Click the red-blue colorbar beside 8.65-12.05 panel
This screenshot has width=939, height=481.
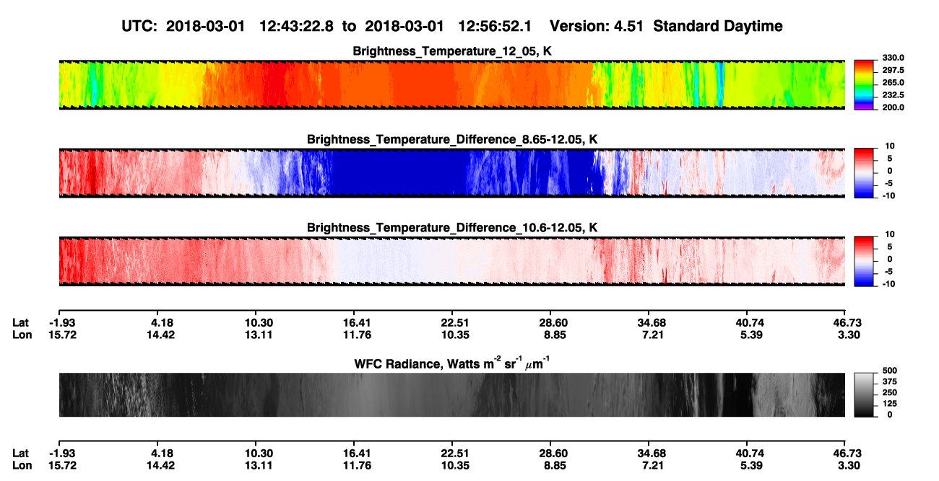865,173
